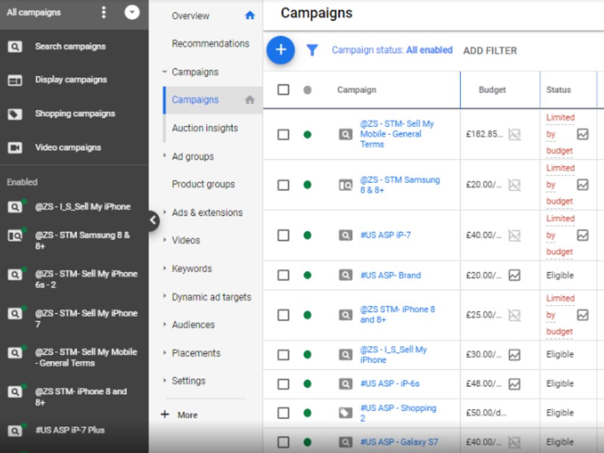This screenshot has width=604, height=453.
Task: Go to Recommendations in the navigation menu
Action: coord(210,44)
